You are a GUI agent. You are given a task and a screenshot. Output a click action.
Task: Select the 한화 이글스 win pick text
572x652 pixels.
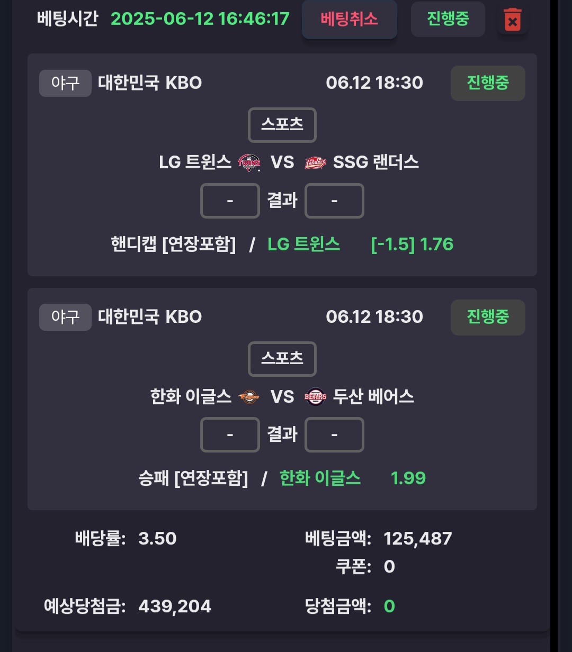click(x=320, y=478)
